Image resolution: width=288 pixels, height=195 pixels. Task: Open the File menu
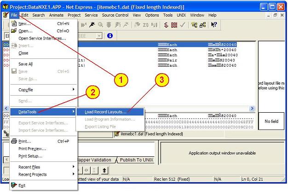click(x=14, y=15)
